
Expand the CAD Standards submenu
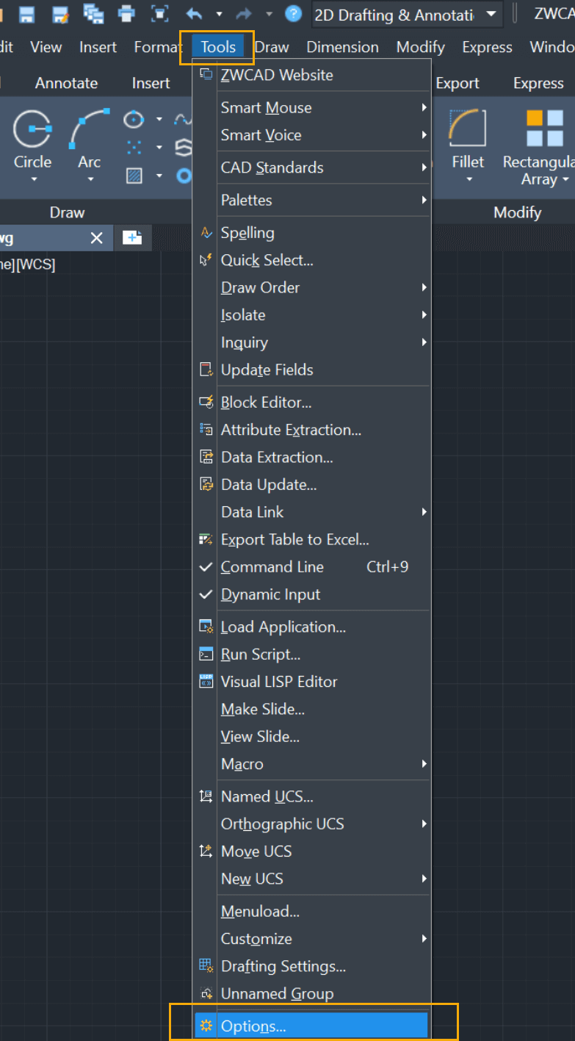(311, 168)
